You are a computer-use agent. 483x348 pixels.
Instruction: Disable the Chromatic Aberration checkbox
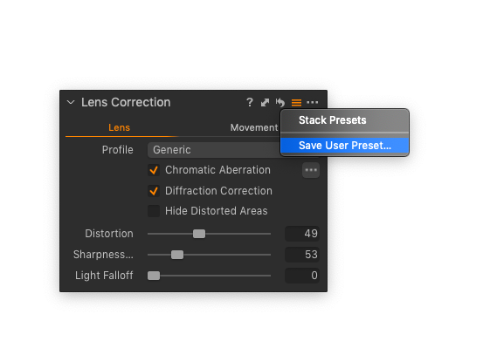click(154, 170)
